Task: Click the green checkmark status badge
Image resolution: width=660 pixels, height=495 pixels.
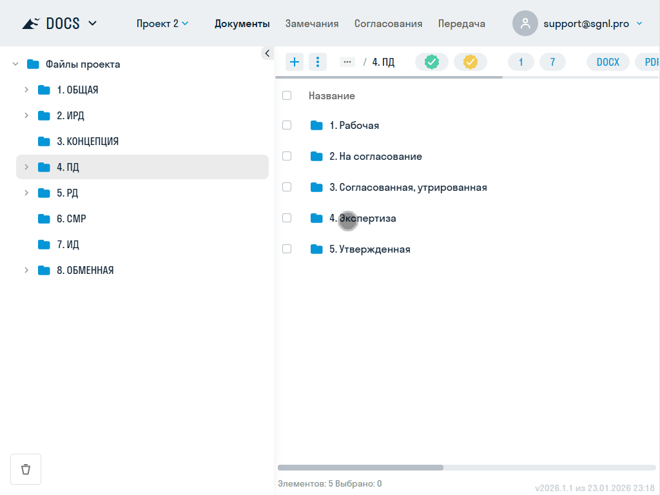Action: pos(432,62)
